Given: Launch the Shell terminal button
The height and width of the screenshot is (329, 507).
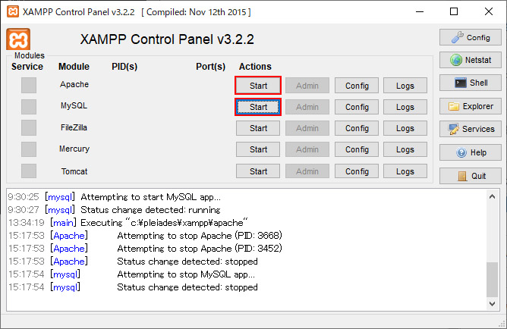Looking at the screenshot, I should tap(470, 83).
